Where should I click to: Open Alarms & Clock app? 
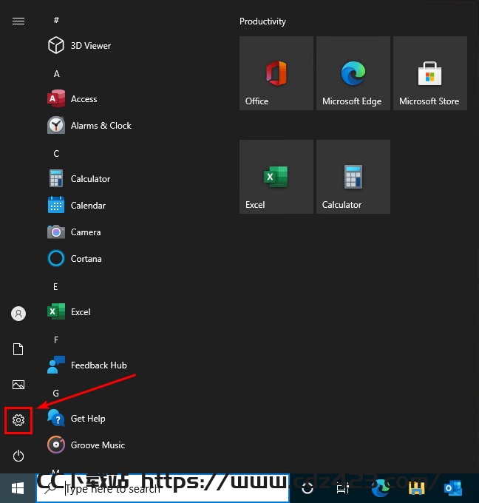click(x=89, y=126)
